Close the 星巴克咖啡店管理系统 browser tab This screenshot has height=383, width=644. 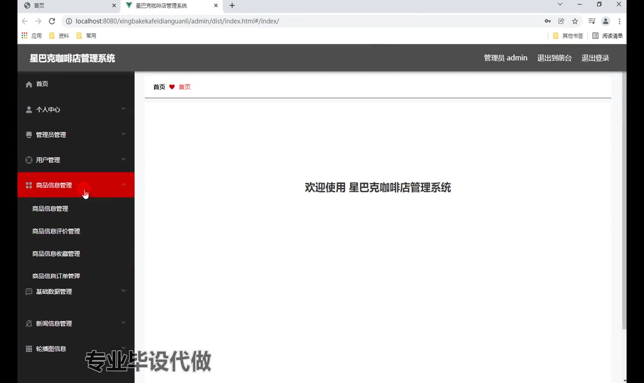tap(216, 5)
